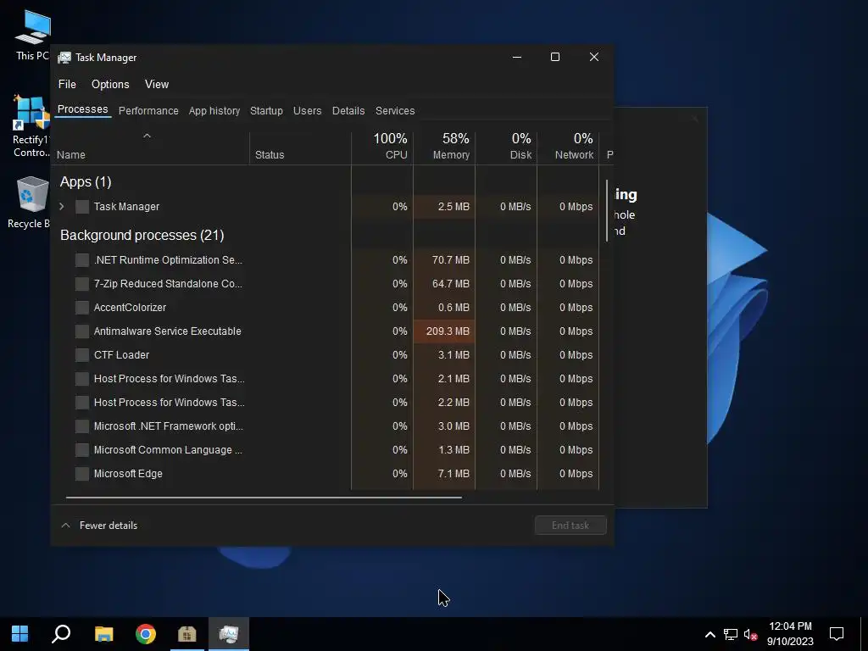Open the File menu
This screenshot has height=651, width=868.
(x=67, y=84)
